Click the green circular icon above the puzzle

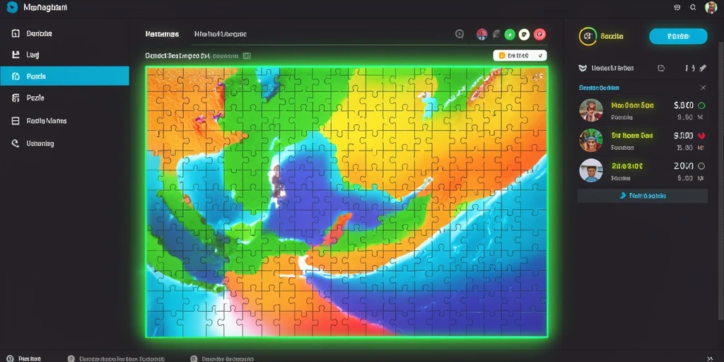510,34
